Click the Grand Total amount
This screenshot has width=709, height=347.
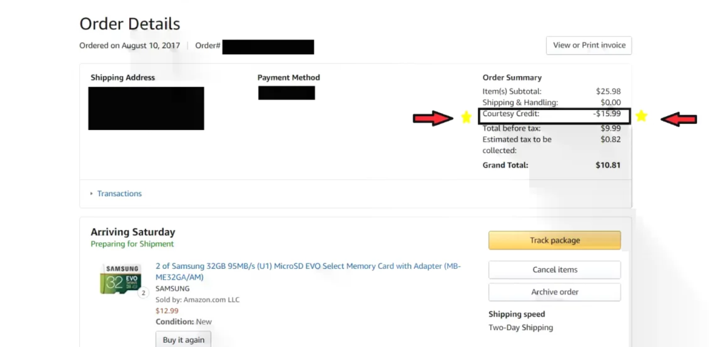pyautogui.click(x=608, y=165)
